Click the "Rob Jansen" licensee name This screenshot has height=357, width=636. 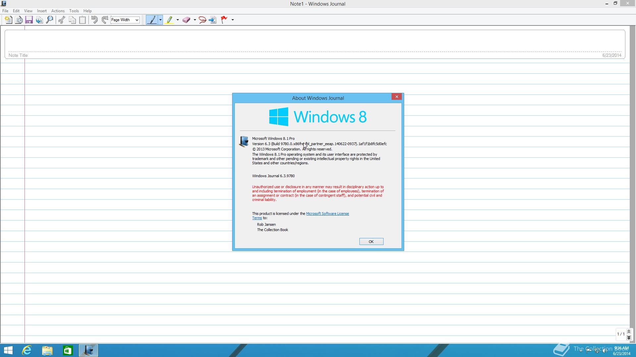[x=266, y=224]
